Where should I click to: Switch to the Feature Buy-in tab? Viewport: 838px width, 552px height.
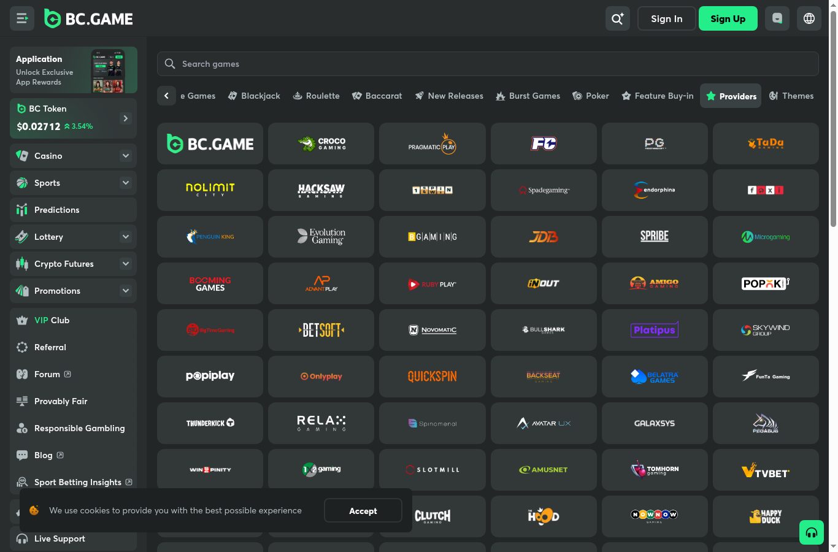pos(658,96)
